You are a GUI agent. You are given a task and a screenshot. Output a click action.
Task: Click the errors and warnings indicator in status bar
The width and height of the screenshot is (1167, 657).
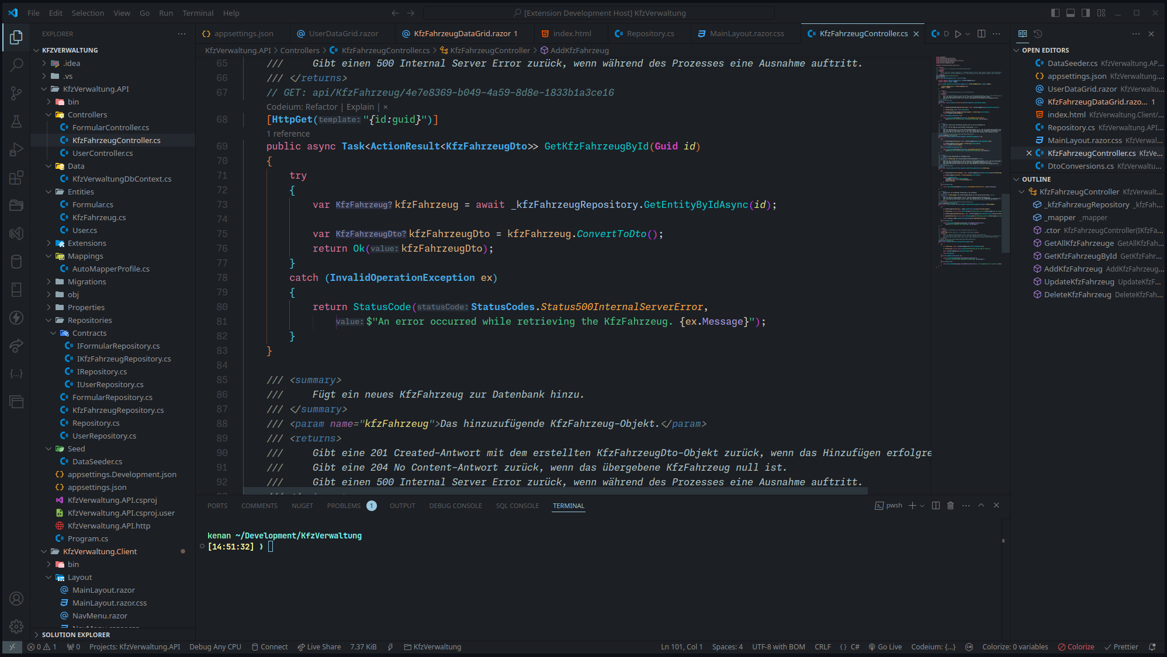point(42,647)
